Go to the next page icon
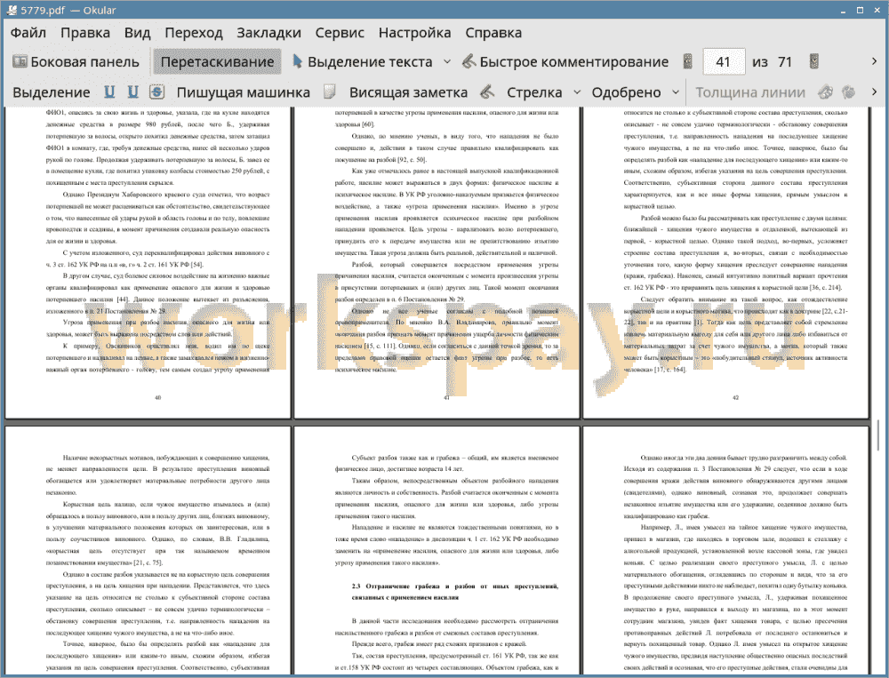 814,62
